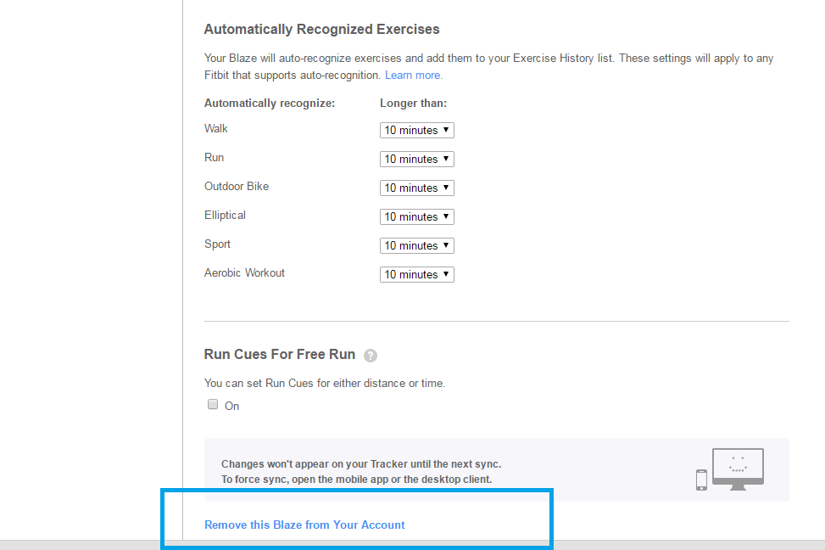Image resolution: width=825 pixels, height=550 pixels.
Task: Click the Walk exercise label
Action: (216, 129)
